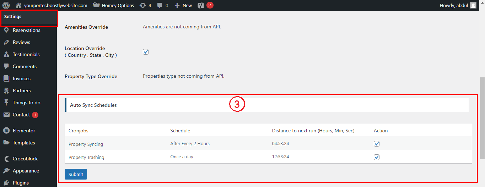Click the Location Override label
Image resolution: width=485 pixels, height=187 pixels.
pyautogui.click(x=91, y=52)
